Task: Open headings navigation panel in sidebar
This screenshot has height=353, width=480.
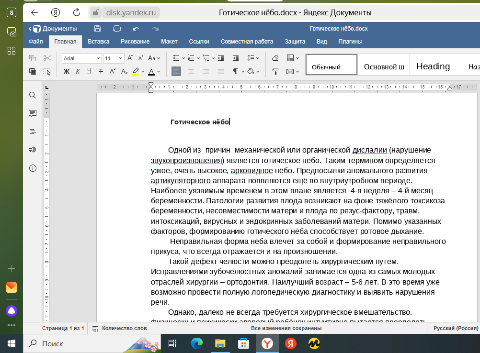Action: (x=33, y=132)
